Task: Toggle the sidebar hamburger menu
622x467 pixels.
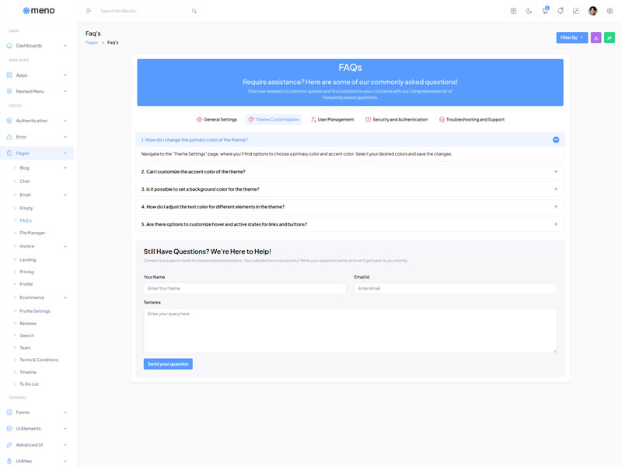Action: click(x=89, y=11)
